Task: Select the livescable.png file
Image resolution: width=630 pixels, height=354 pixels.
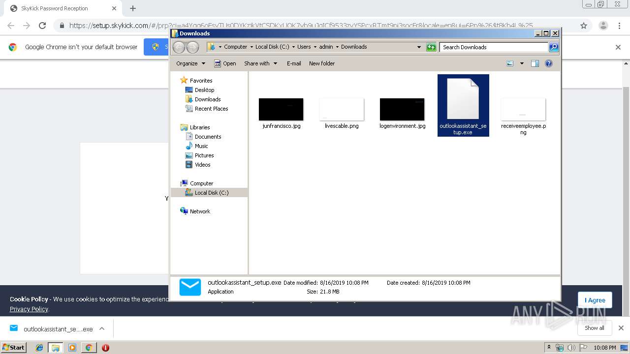Action: click(x=342, y=113)
